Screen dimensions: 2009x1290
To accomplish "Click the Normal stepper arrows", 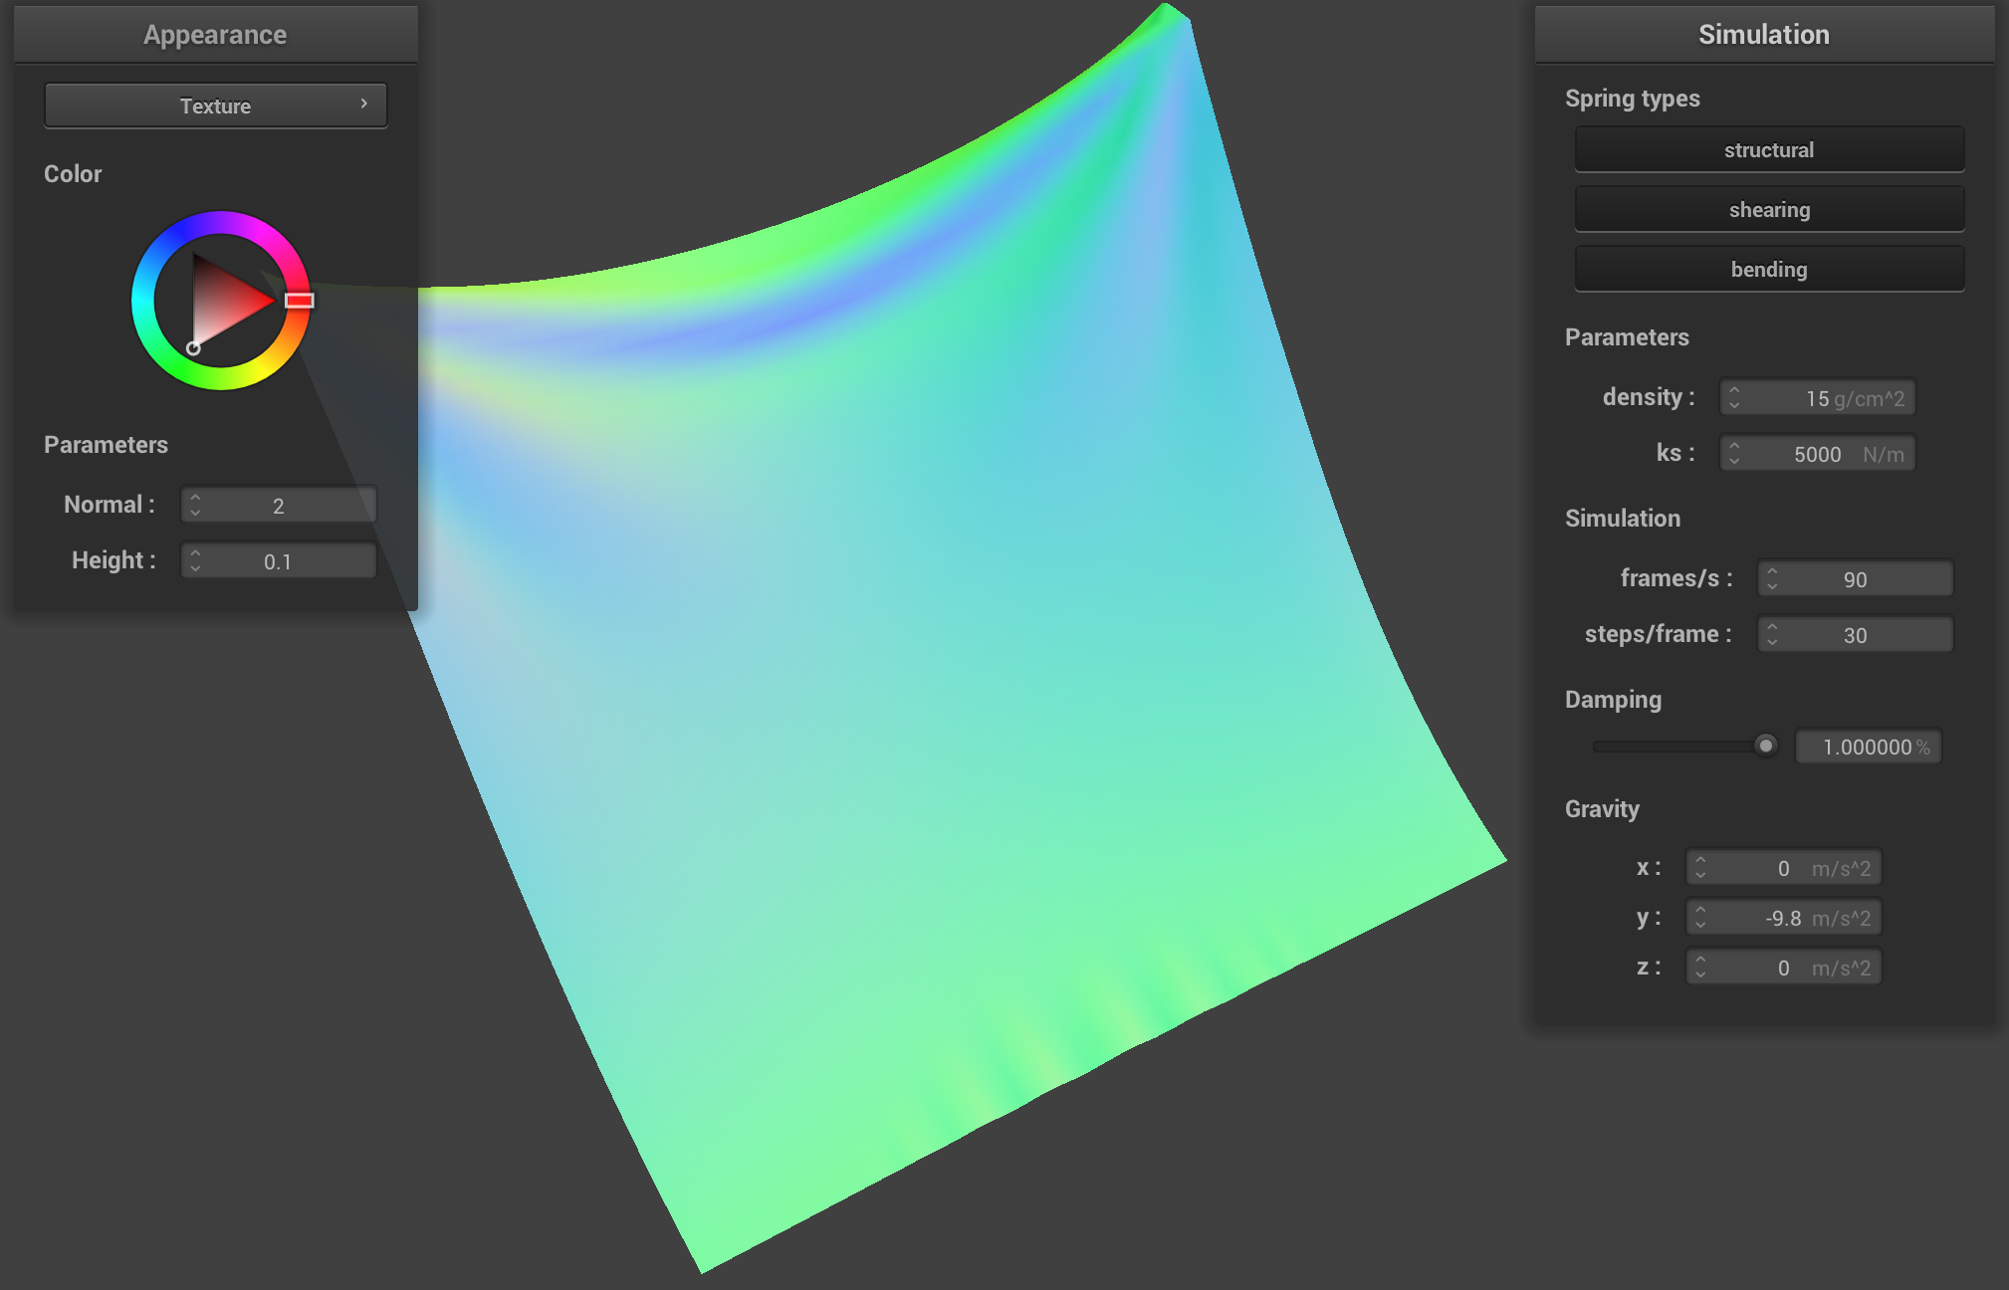I will coord(196,506).
